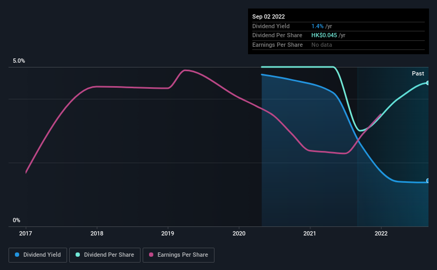
Task: Click the HK$0.045 tooltip value
Action: (x=324, y=36)
